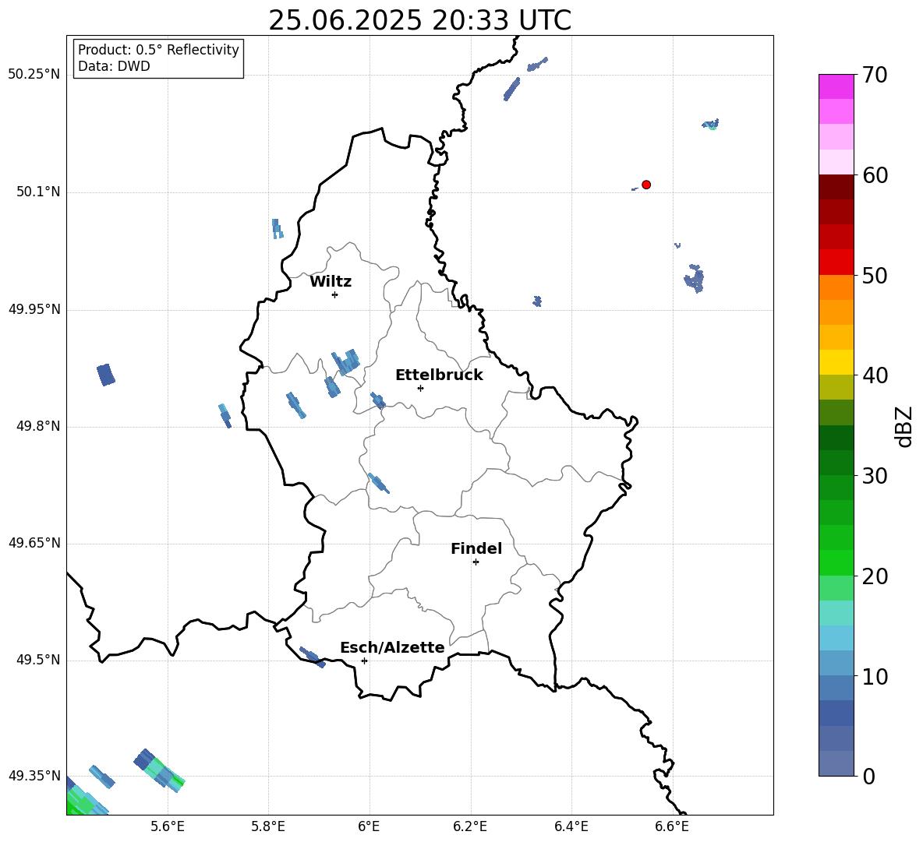
Task: Click the 'Product: 0.5° Reflectivity' text
Action: click(x=158, y=50)
